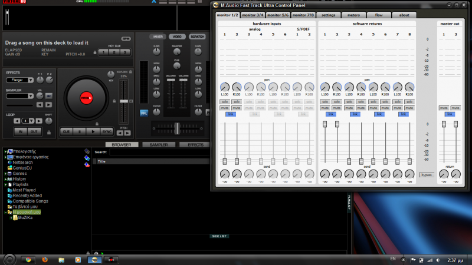
Task: Select Recently Added filter folder
Action: pyautogui.click(x=27, y=196)
